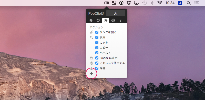Click the @ icon beside アドレスを使用する
The width and height of the screenshot is (205, 100).
pyautogui.click(x=91, y=63)
